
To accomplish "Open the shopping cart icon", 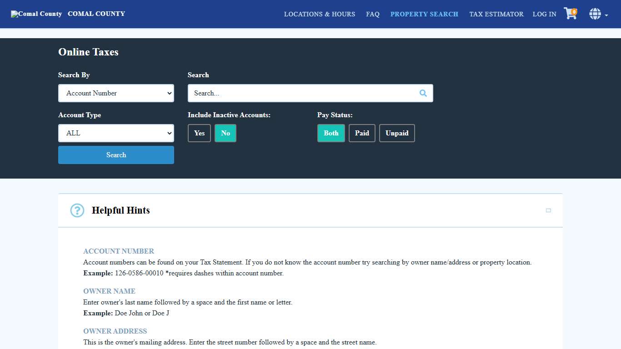I will click(570, 14).
